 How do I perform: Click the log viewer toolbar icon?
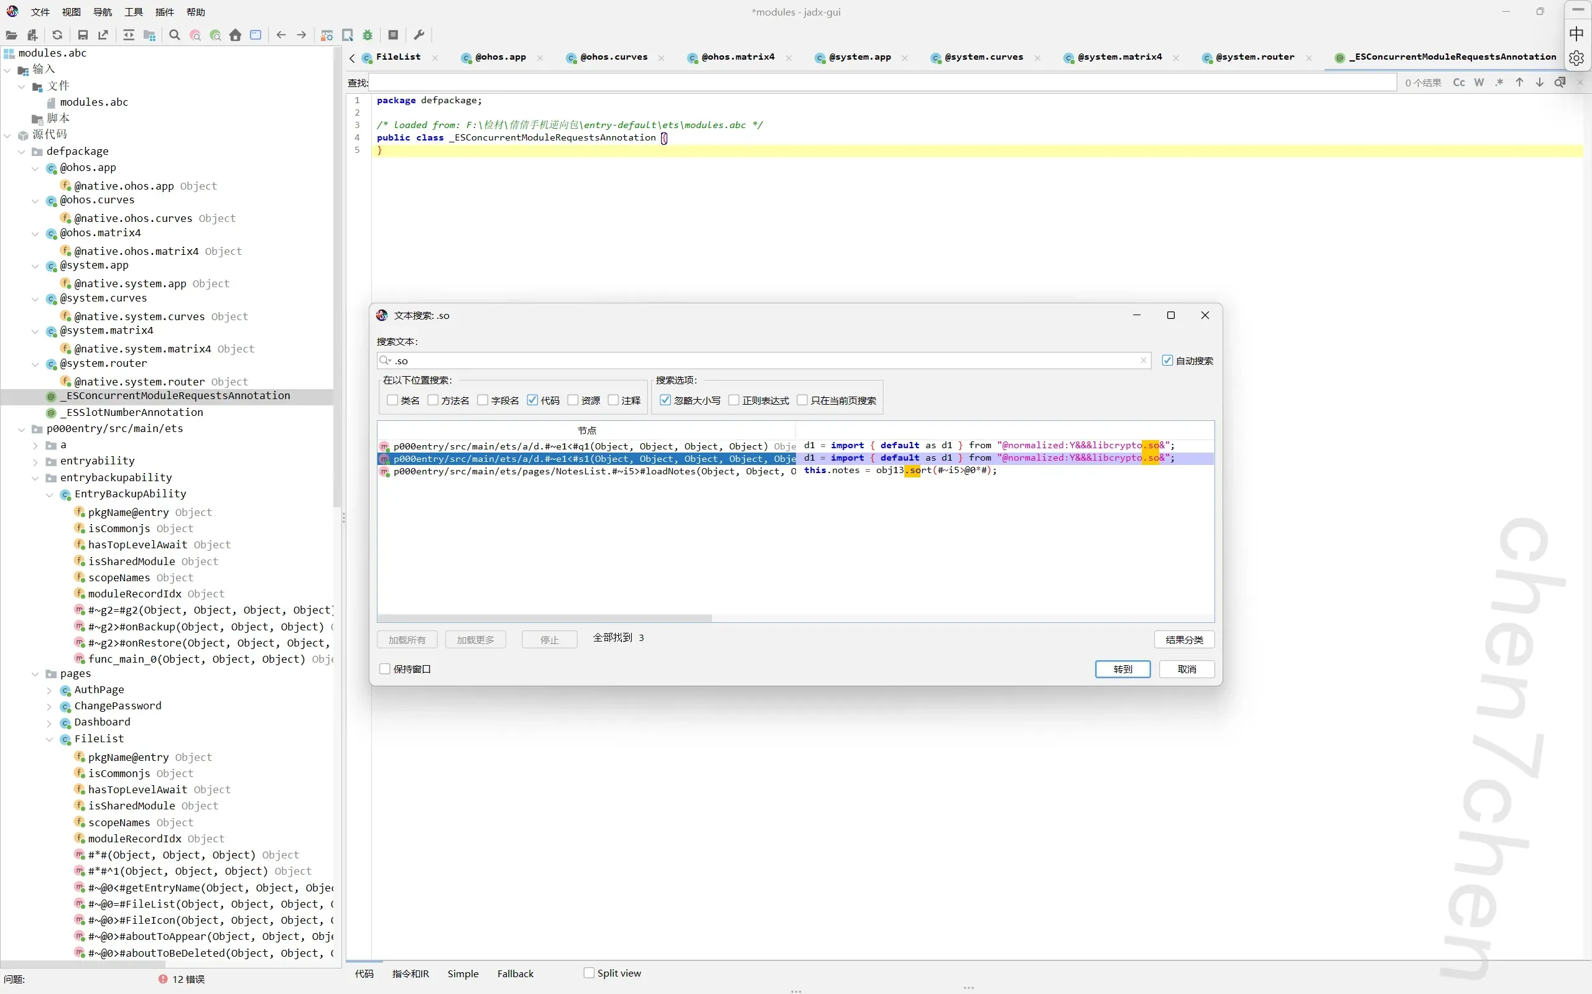click(x=393, y=35)
